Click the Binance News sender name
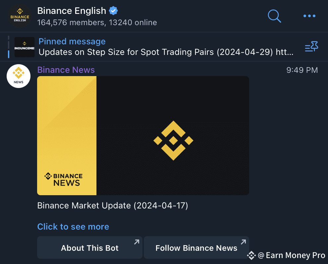The width and height of the screenshot is (328, 264). pos(66,70)
